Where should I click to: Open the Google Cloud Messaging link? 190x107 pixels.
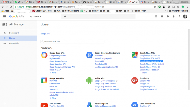(105, 81)
